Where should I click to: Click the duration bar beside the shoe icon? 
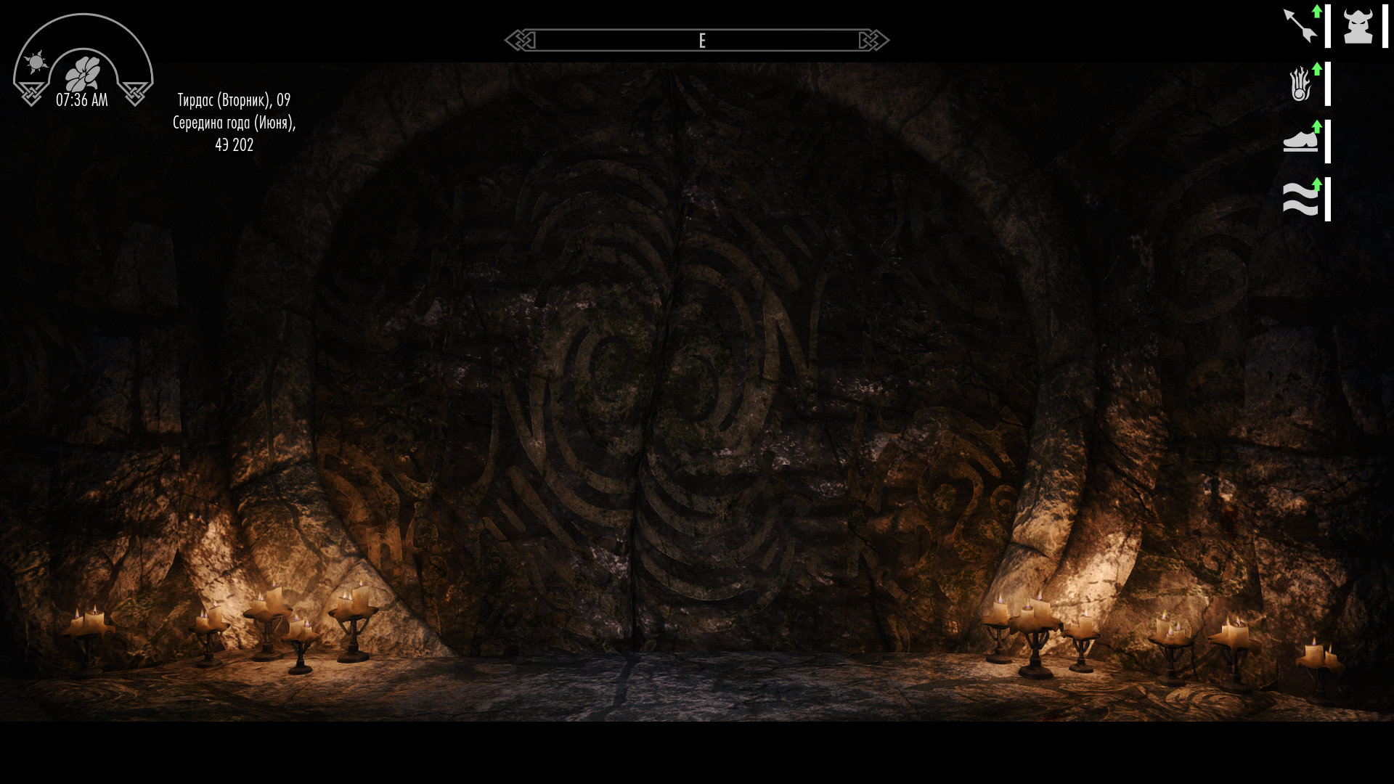(x=1328, y=141)
